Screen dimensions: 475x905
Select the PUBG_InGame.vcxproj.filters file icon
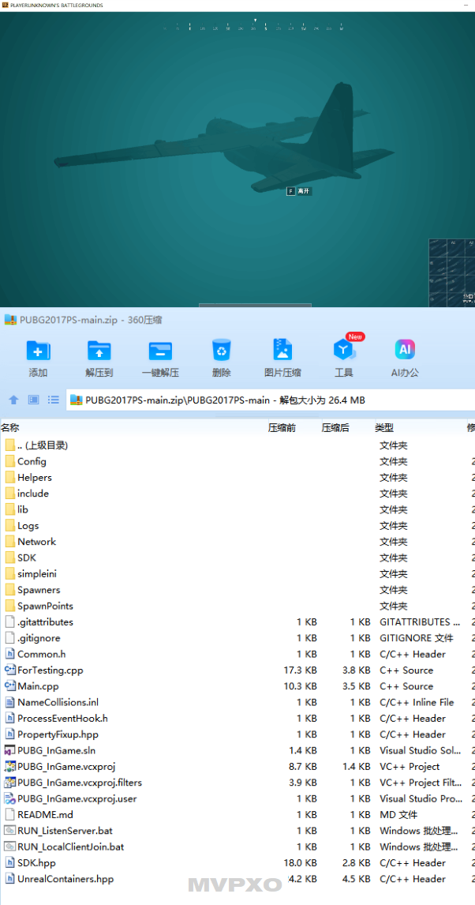click(9, 783)
